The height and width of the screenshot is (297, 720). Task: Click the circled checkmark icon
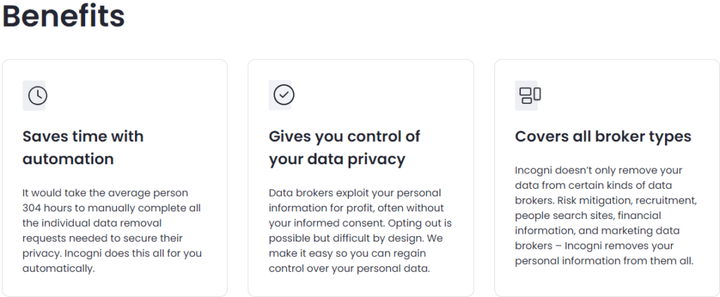click(x=284, y=95)
